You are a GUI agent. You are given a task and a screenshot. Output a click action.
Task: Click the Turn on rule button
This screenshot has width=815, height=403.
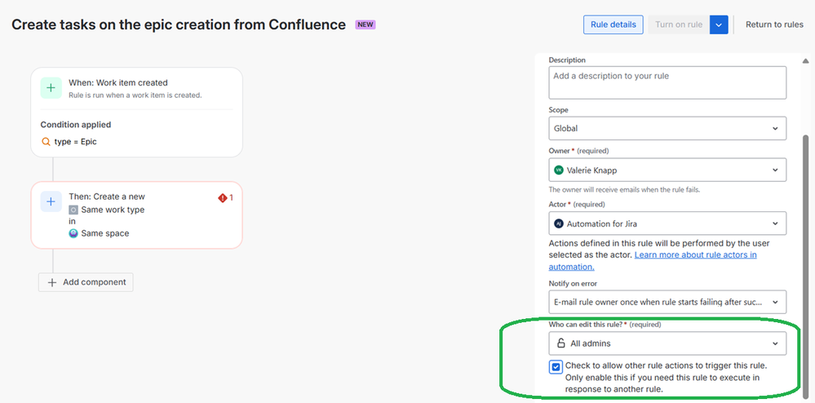679,24
